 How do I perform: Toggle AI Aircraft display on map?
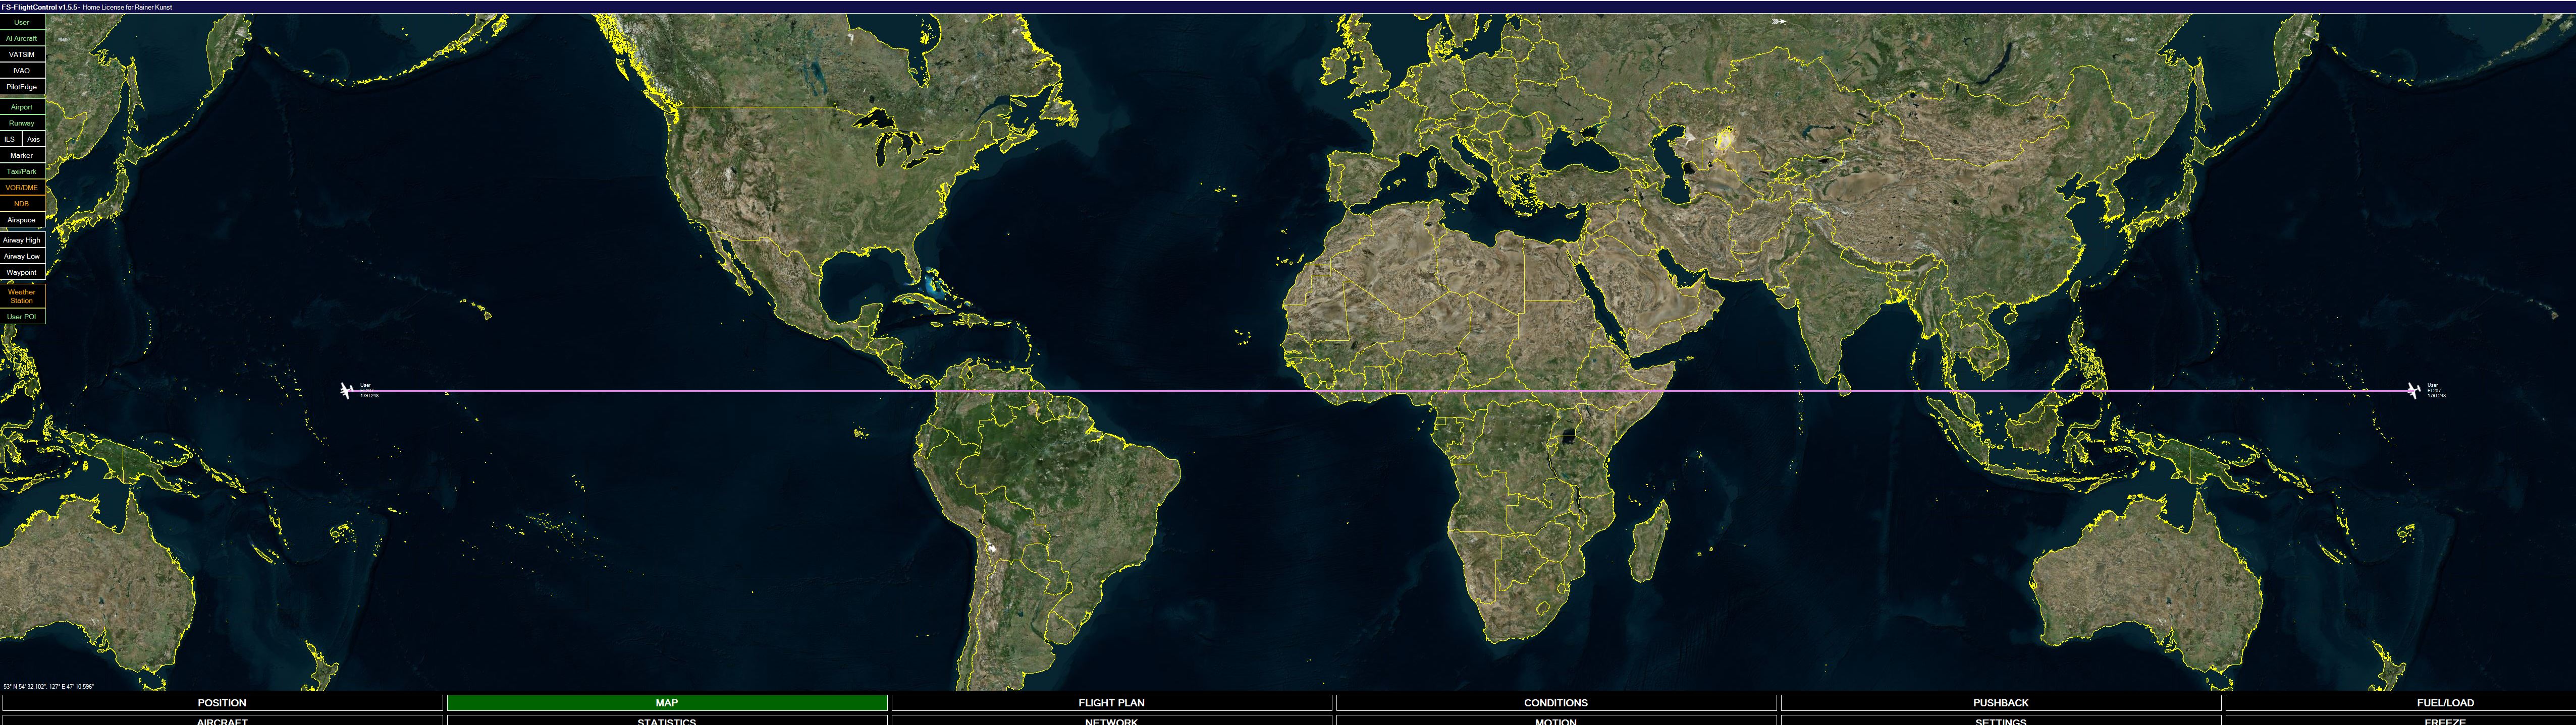22,38
